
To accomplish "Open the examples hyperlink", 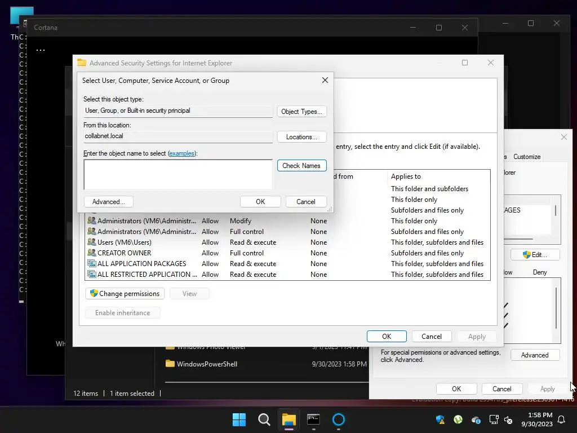I will [x=182, y=153].
